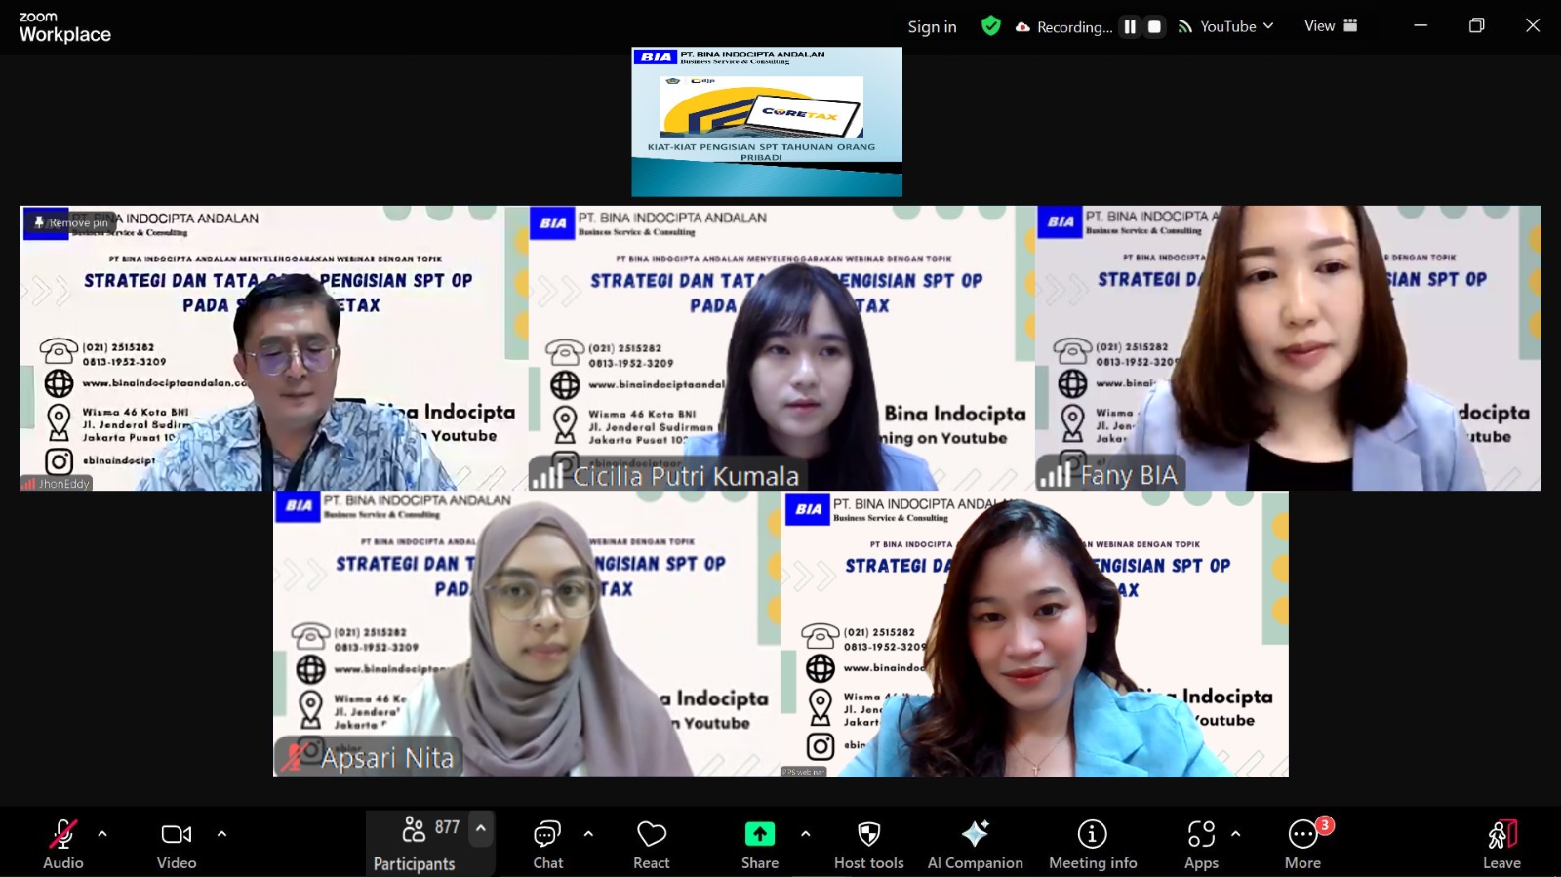The height and width of the screenshot is (877, 1561).
Task: Click Remove pin on JhonEddy video
Action: [x=70, y=223]
